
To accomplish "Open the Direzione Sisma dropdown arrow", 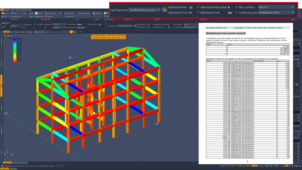I will [x=86, y=24].
